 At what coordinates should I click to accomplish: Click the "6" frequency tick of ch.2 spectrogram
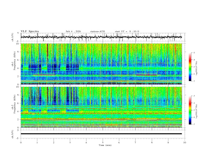19,103
